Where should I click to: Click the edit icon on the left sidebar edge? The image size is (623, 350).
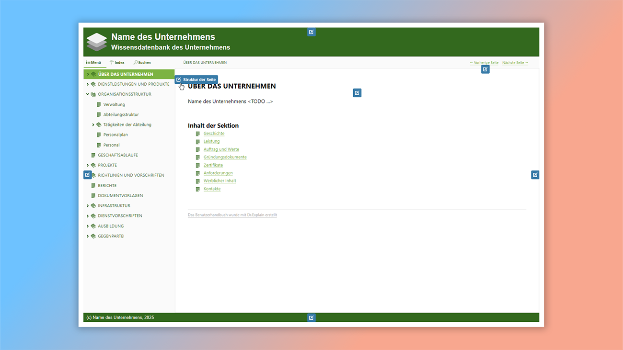(87, 175)
